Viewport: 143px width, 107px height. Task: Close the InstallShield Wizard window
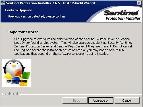click(139, 3)
